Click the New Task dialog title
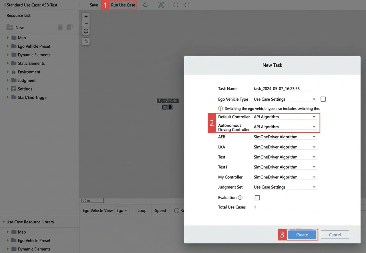The height and width of the screenshot is (253, 366). [x=272, y=65]
